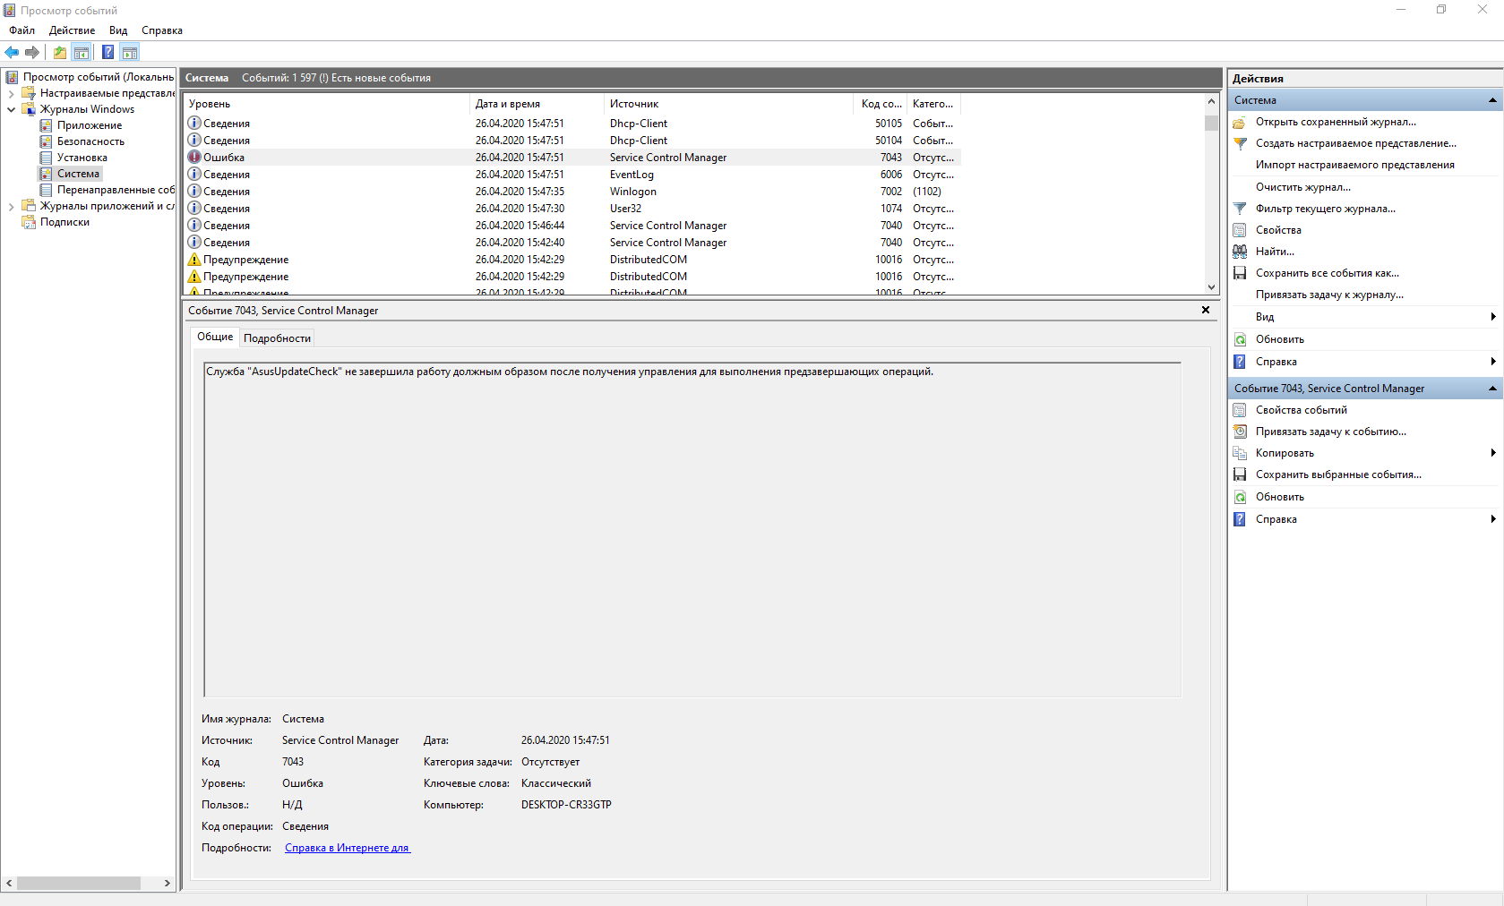Expand Журналы приложений и служб node

click(11, 206)
